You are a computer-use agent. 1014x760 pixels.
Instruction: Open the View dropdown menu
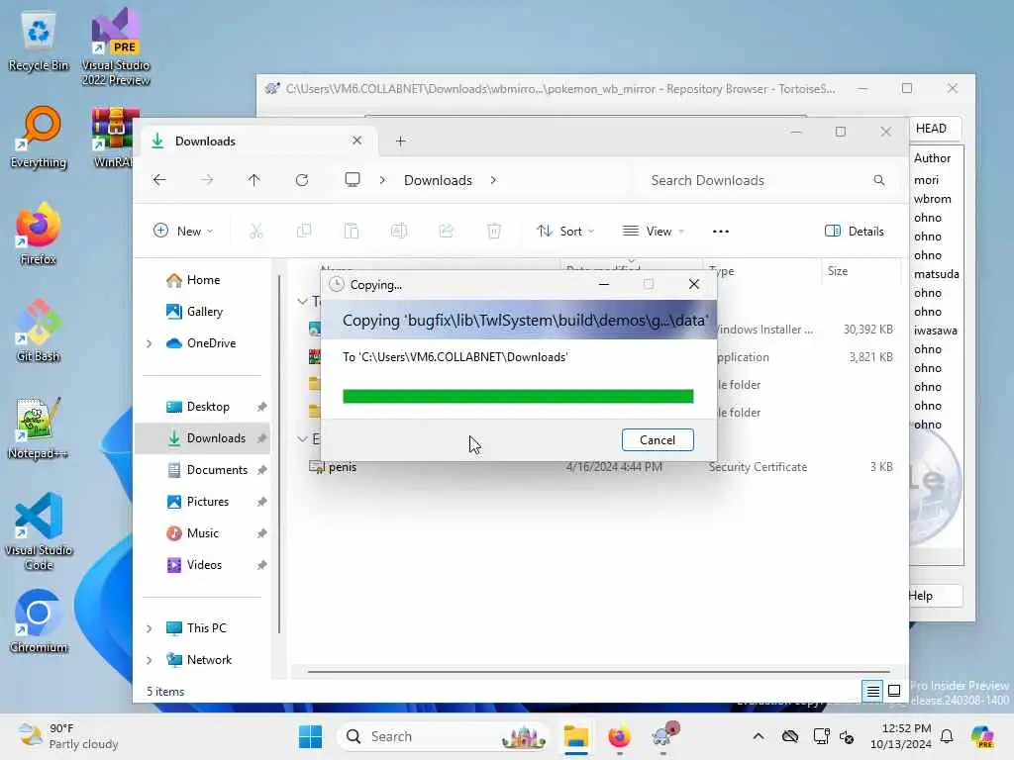(654, 231)
